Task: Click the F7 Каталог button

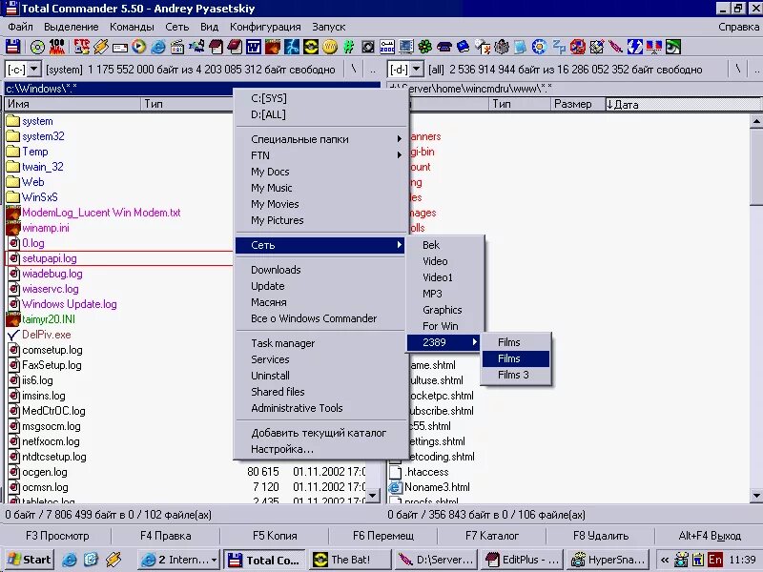Action: pyautogui.click(x=492, y=536)
